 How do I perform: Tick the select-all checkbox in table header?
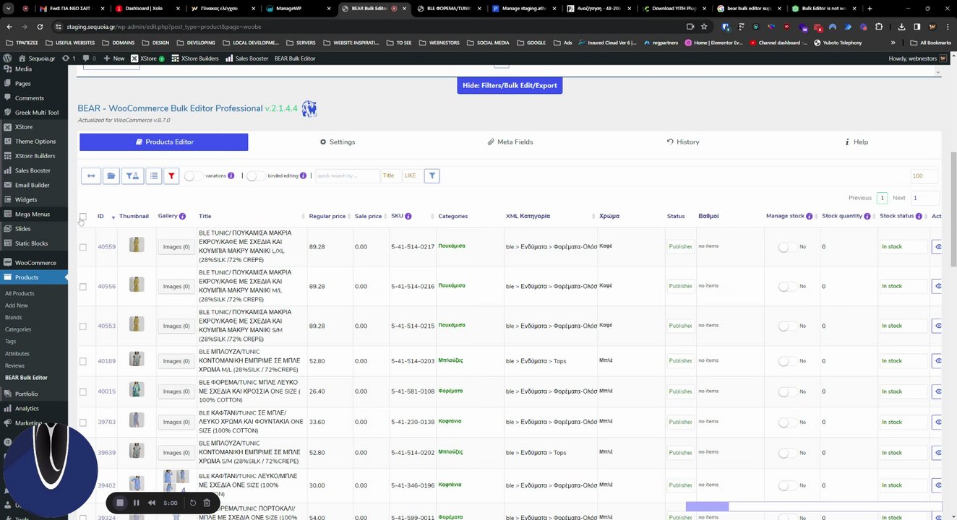(82, 216)
